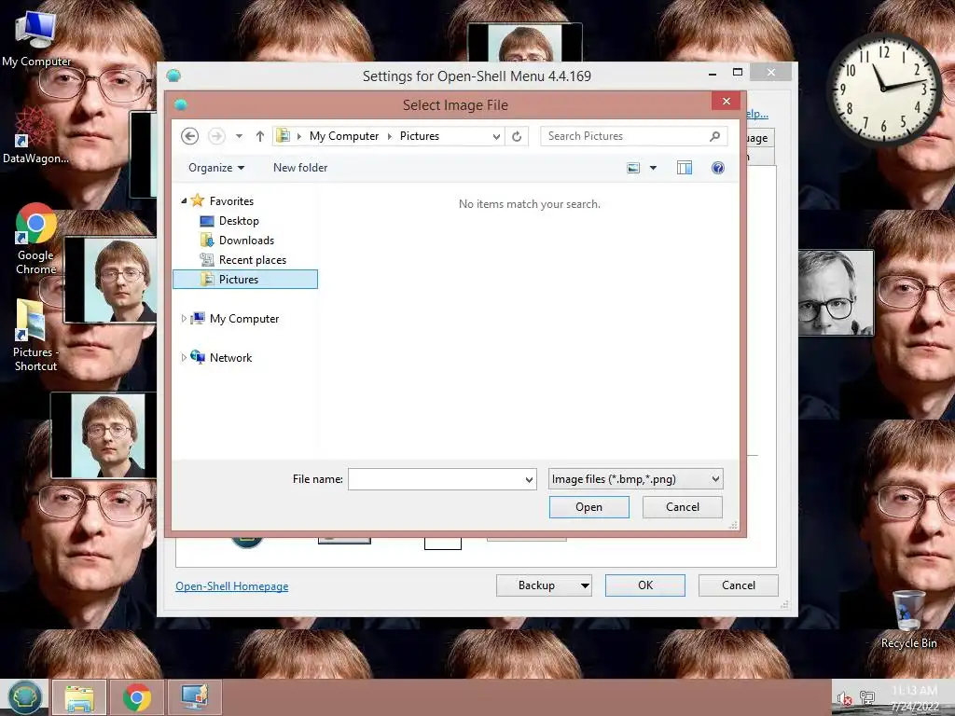Screen dimensions: 955x716
Task: Open File Explorer from the taskbar
Action: (x=79, y=697)
